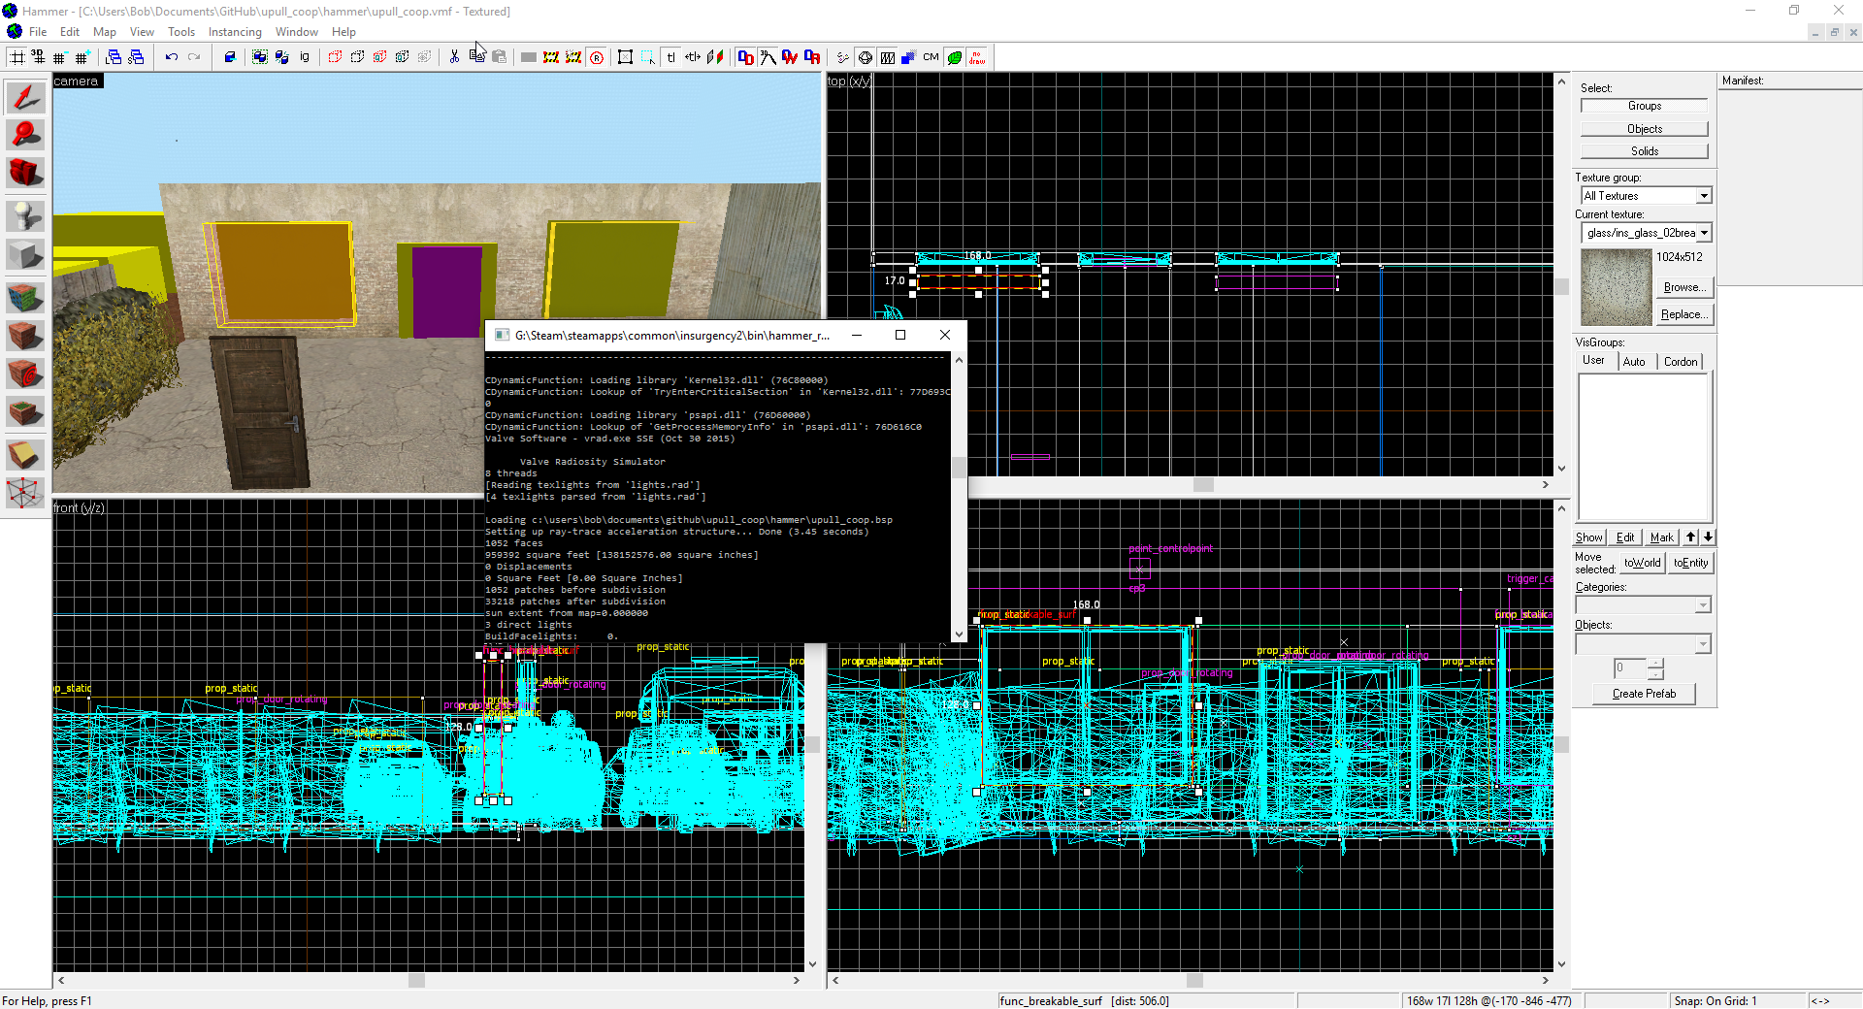
Task: Select the Entity (light bulb) tool
Action: tap(25, 215)
